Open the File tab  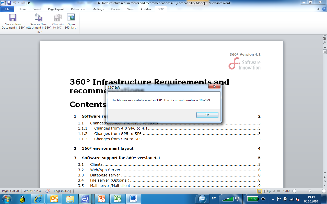(7, 9)
